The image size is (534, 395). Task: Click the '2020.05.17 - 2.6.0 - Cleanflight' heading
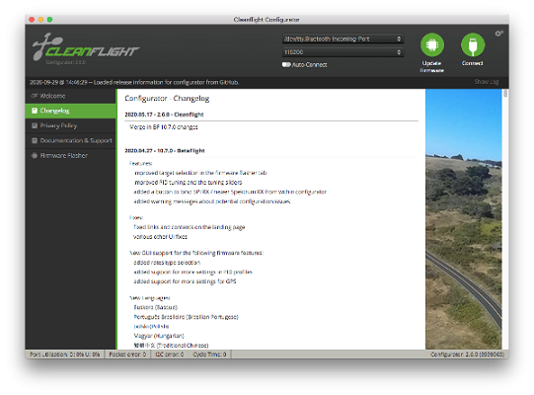tap(164, 115)
